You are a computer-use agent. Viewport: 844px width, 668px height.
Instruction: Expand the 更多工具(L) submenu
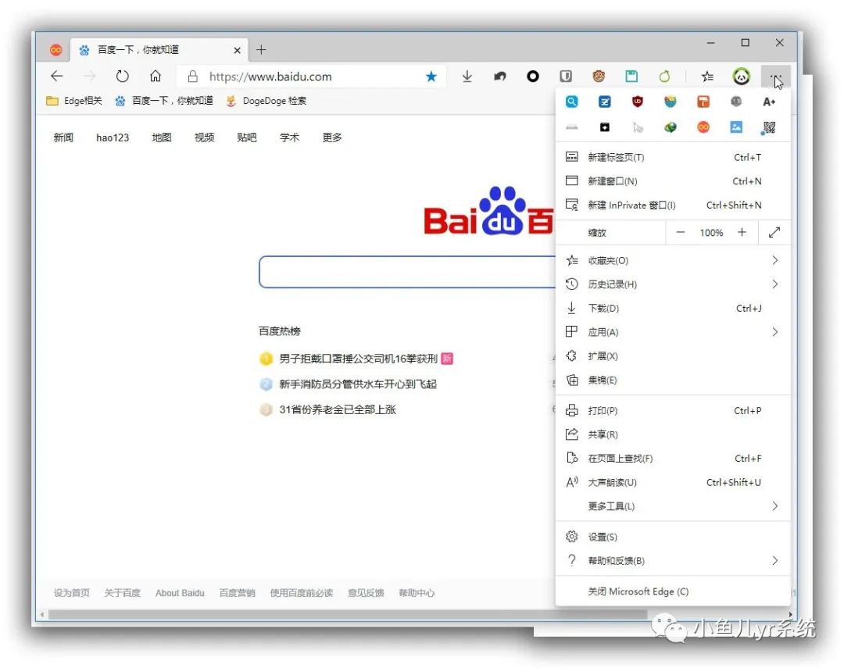[673, 506]
